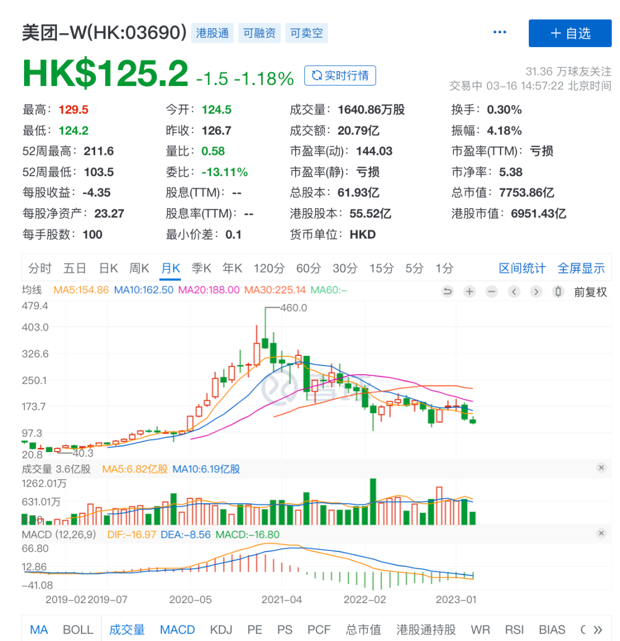
Task: Switch to the 120分 interval tab
Action: [x=269, y=269]
